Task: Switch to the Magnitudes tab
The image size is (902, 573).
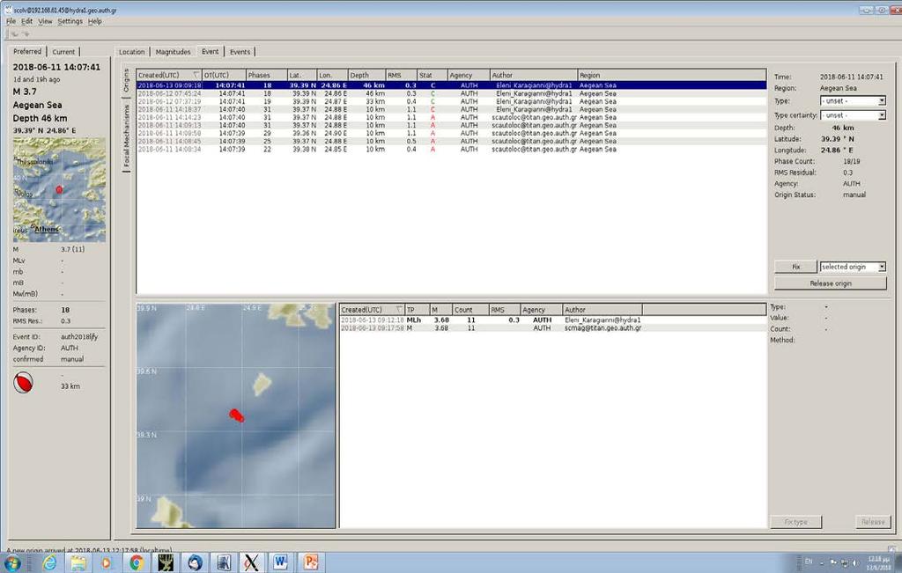Action: 174,52
